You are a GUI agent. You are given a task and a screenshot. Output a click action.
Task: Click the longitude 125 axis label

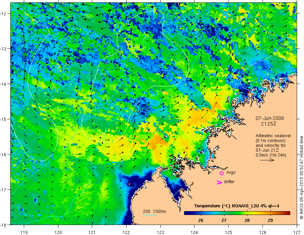pyautogui.click(x=229, y=232)
